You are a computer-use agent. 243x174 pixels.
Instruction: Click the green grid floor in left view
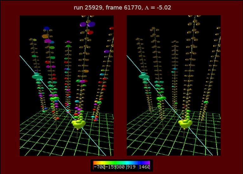coord(38,139)
